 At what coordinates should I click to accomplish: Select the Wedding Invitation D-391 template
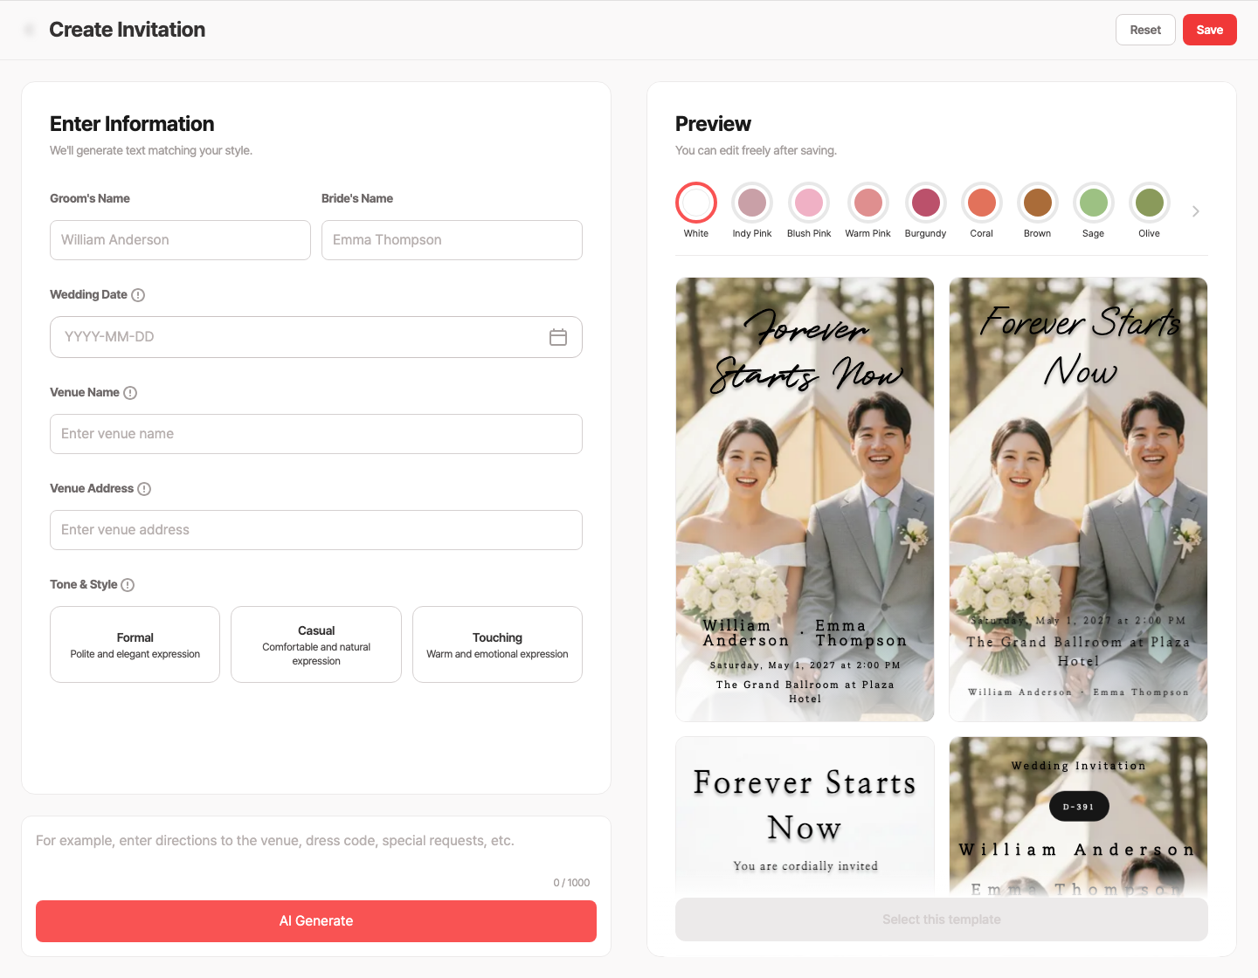(1078, 816)
